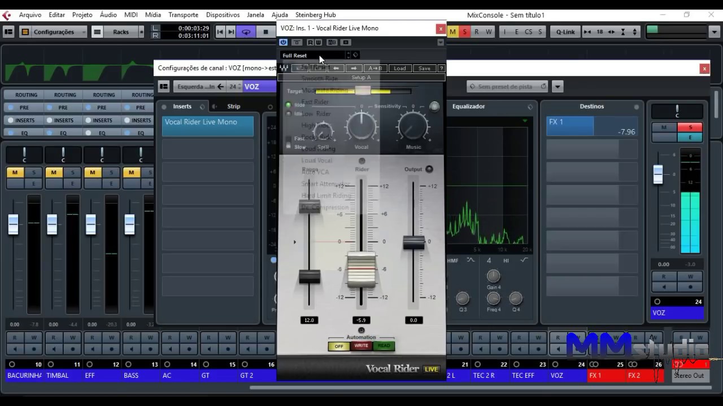Click the Inserts preset icon
Image resolution: width=723 pixels, height=406 pixels.
point(202,107)
